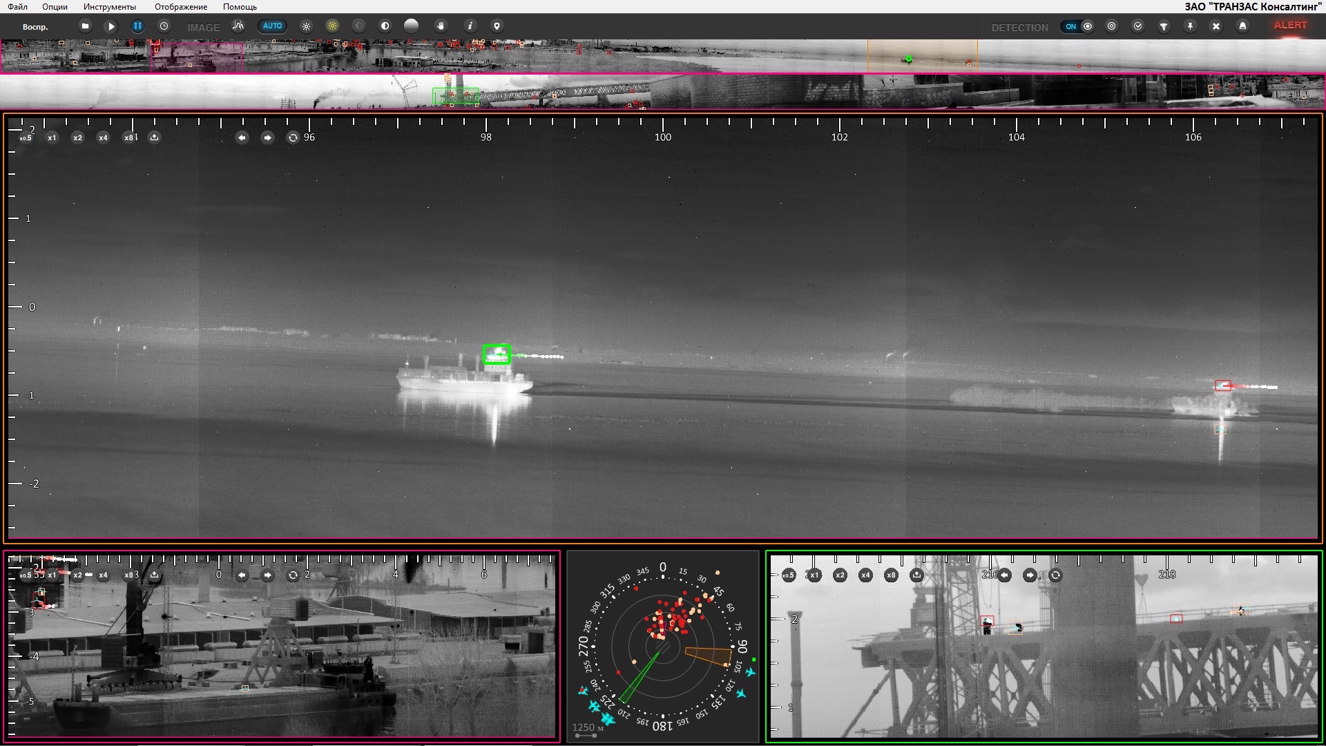The width and height of the screenshot is (1326, 746).
Task: Open the info (i) icon
Action: pyautogui.click(x=470, y=26)
